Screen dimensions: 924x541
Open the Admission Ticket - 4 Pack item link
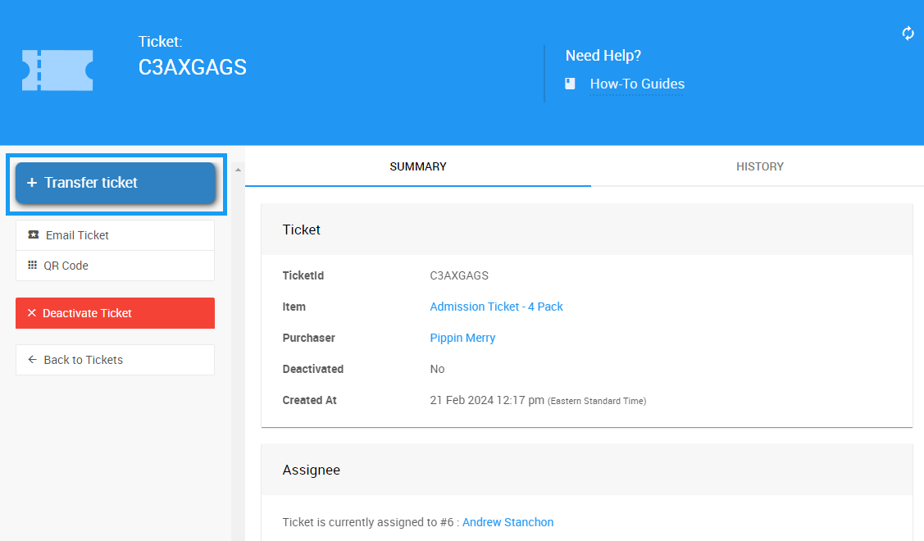coord(496,307)
